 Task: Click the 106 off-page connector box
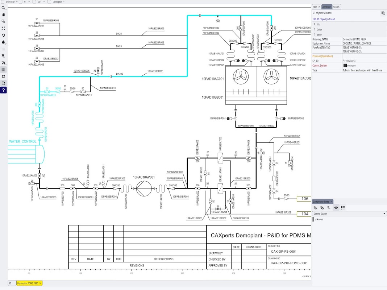[304, 199]
